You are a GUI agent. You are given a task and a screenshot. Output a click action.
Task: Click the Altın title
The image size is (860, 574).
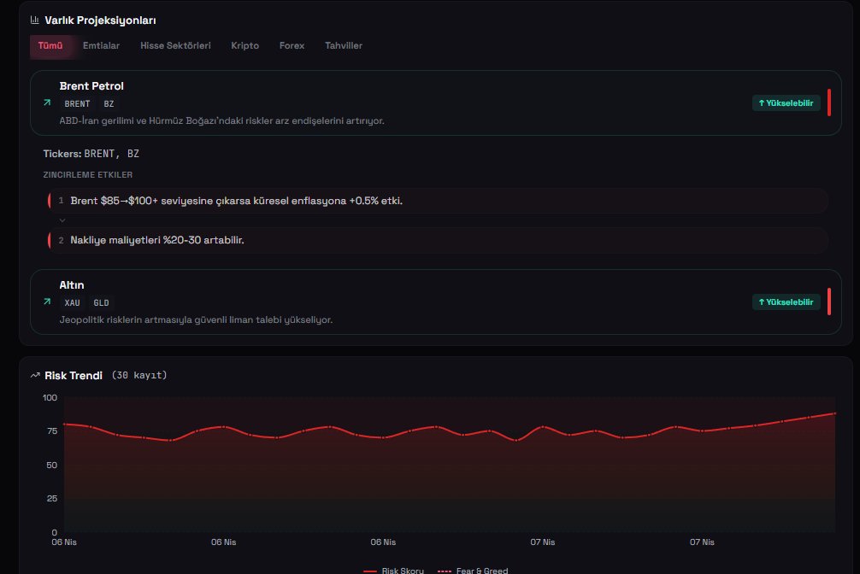pyautogui.click(x=72, y=285)
